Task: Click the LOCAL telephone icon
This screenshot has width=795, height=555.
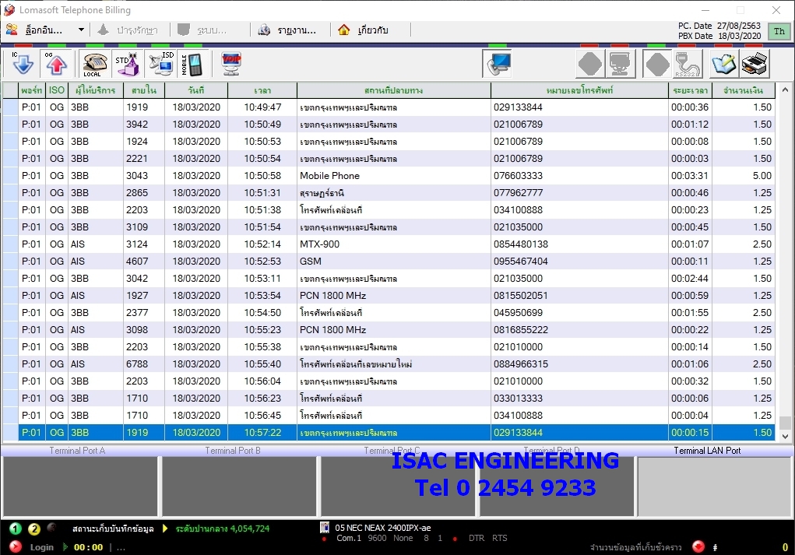Action: (95, 64)
